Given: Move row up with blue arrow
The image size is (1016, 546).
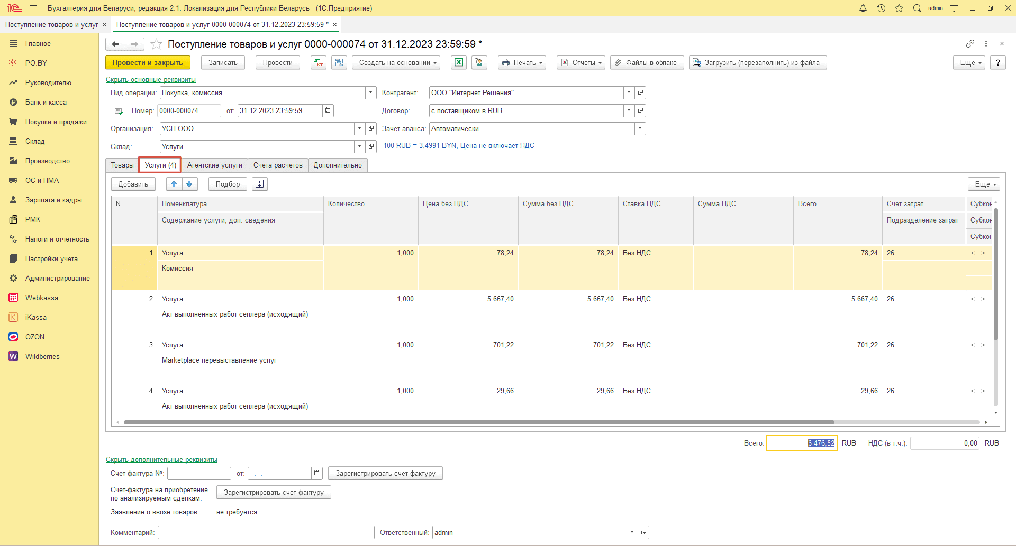Looking at the screenshot, I should (174, 184).
